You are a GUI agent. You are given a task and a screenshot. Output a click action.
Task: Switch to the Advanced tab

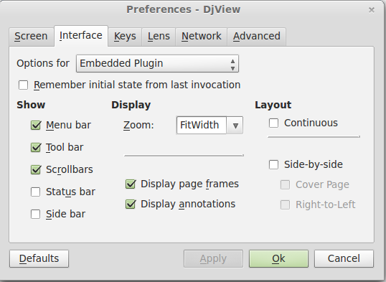click(x=257, y=37)
